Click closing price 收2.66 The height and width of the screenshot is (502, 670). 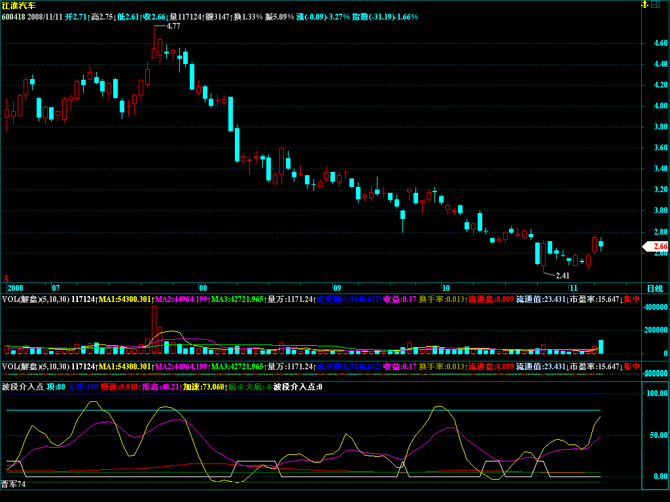point(154,17)
